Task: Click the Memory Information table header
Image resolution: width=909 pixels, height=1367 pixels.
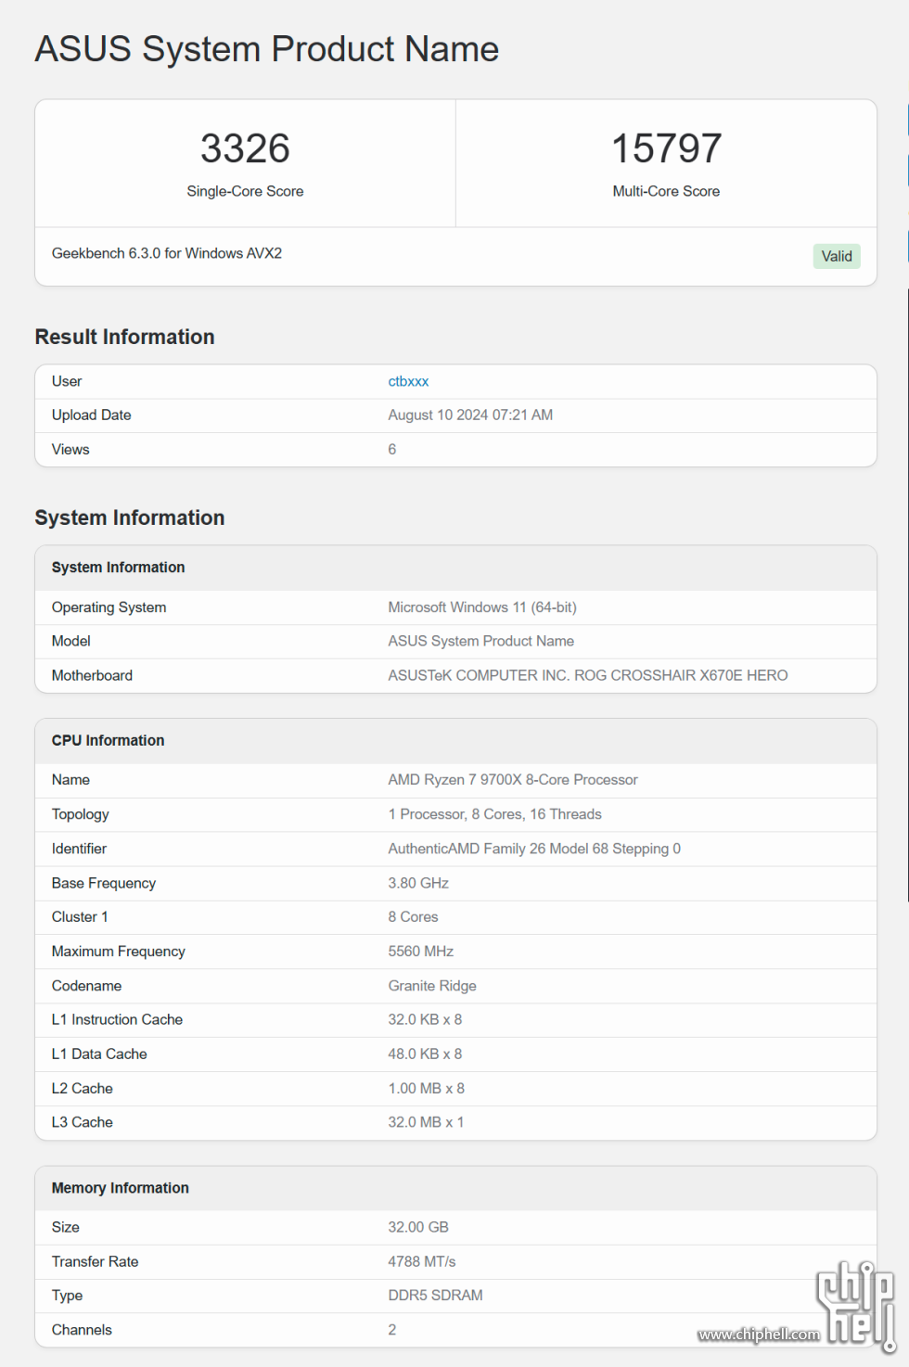Action: click(x=455, y=1188)
